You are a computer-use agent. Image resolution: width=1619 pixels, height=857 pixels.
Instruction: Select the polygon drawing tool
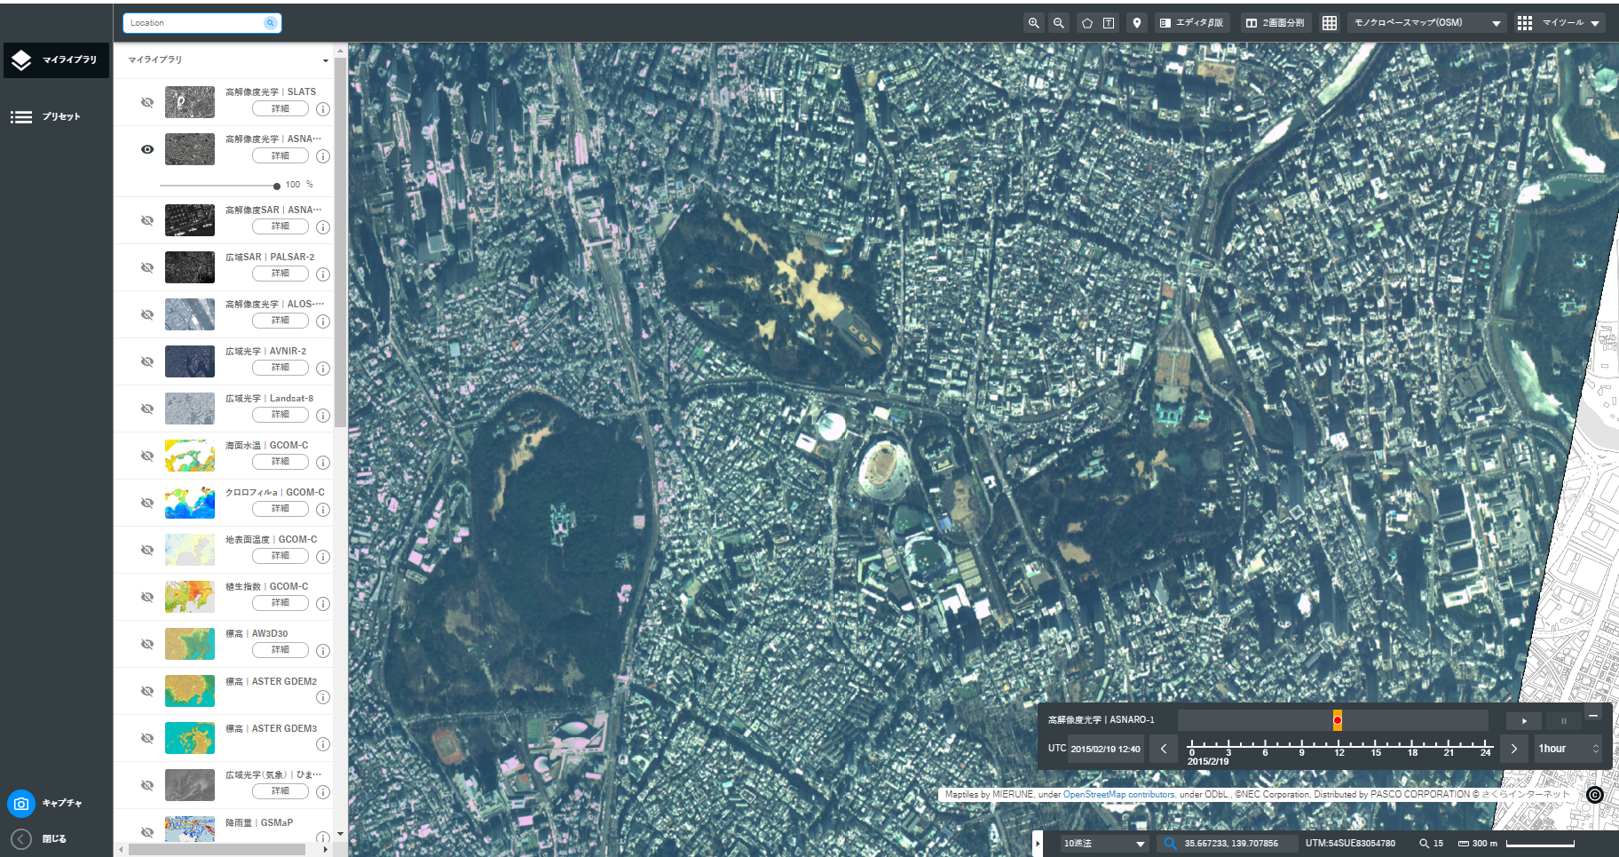click(x=1087, y=23)
